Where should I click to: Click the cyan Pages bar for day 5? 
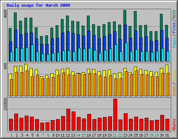(x=32, y=53)
